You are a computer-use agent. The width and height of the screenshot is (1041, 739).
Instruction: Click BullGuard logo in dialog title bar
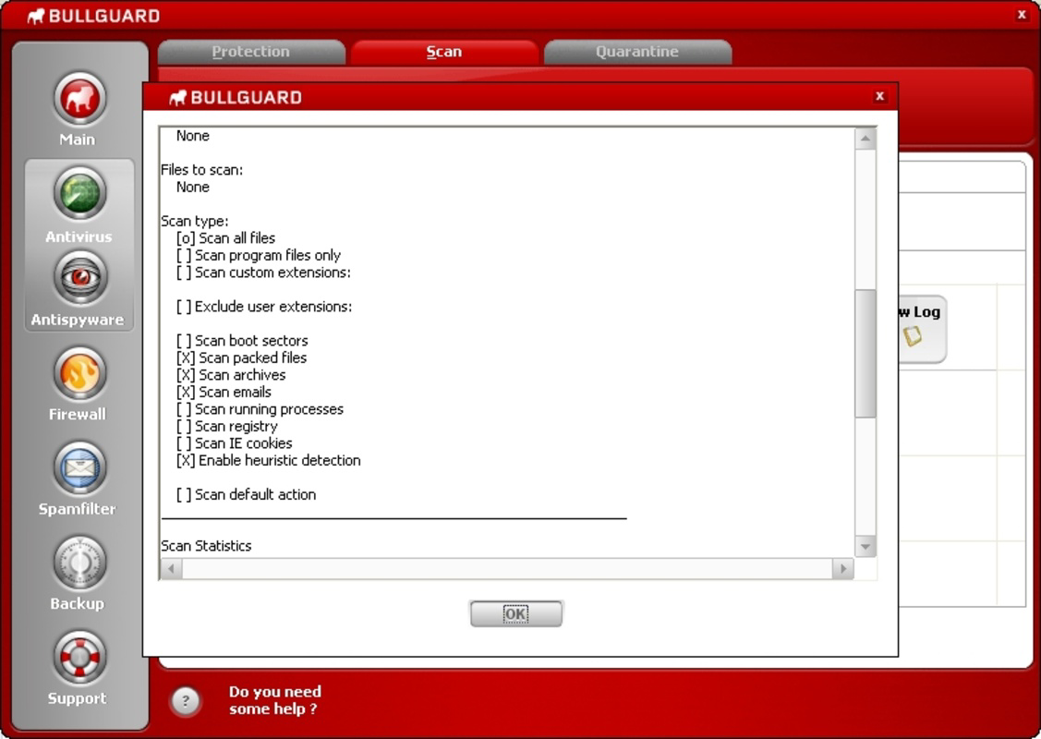tap(236, 98)
